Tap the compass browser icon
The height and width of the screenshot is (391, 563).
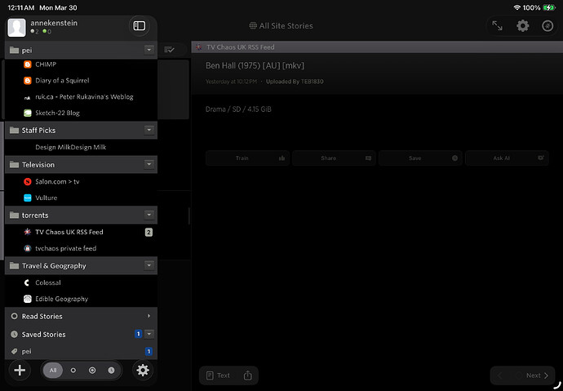tap(547, 26)
